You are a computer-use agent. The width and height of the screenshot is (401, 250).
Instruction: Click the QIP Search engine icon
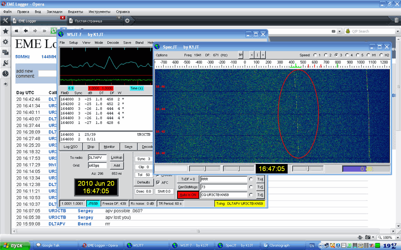[348, 31]
